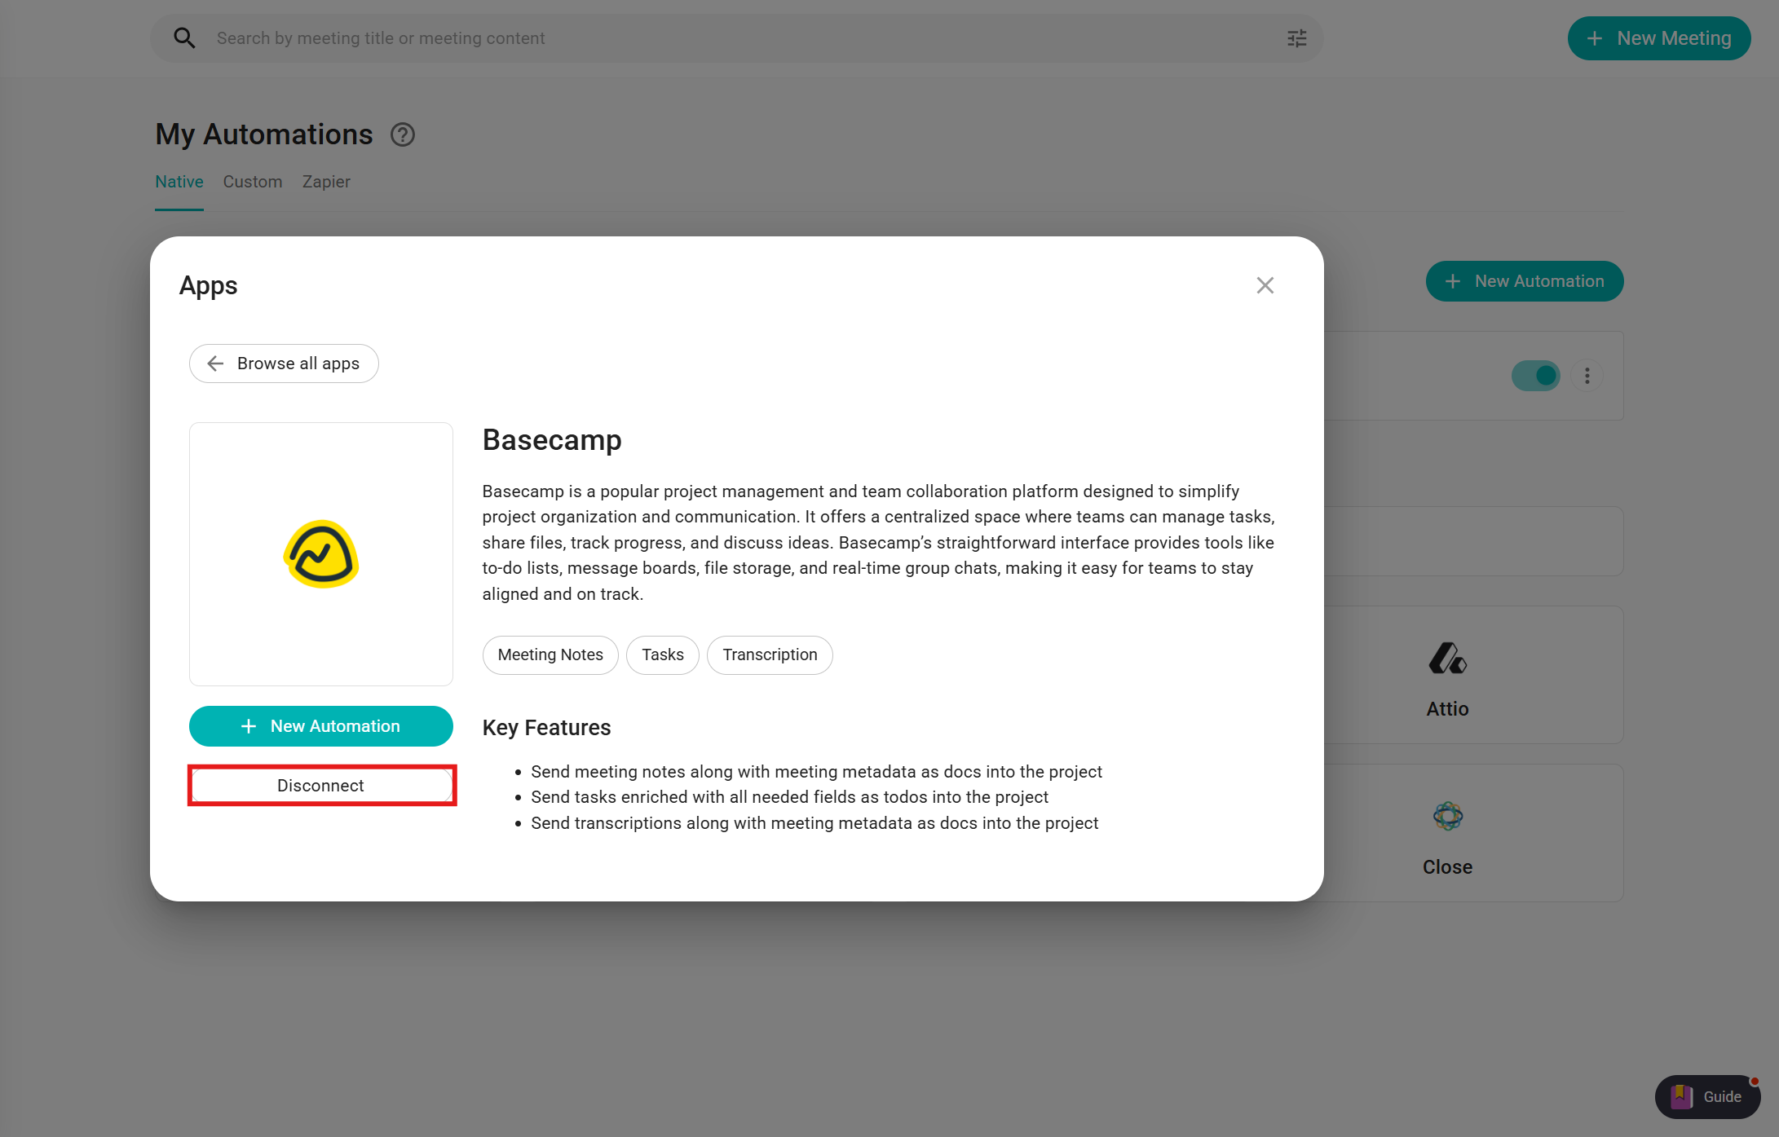Click the My Automations help icon
1779x1137 pixels.
click(x=403, y=134)
